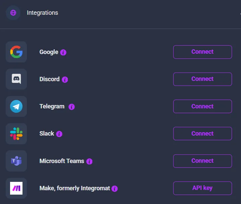Open API key for Make
This screenshot has width=241, height=204.
202,188
